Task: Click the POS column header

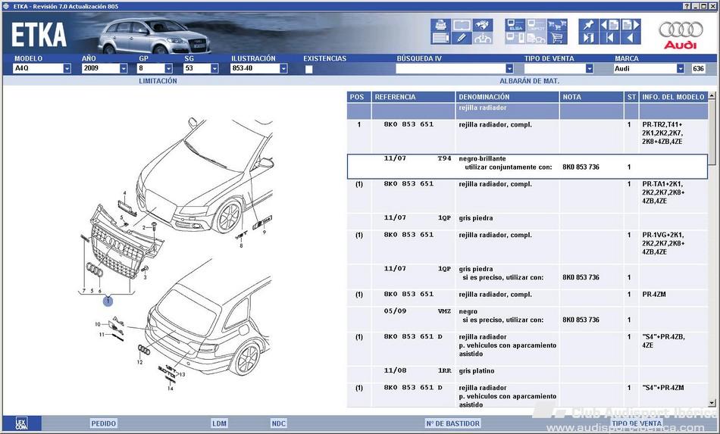Action: tap(358, 97)
